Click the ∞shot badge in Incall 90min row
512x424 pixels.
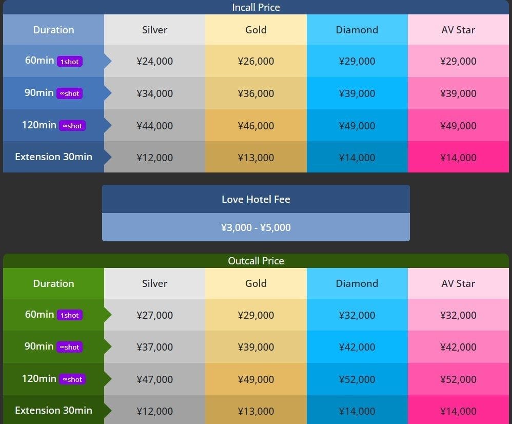click(x=69, y=94)
